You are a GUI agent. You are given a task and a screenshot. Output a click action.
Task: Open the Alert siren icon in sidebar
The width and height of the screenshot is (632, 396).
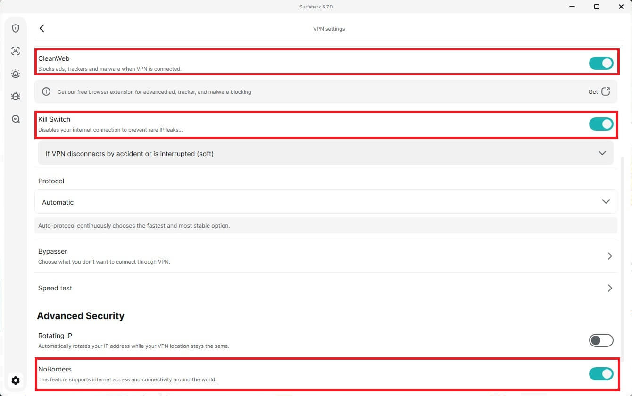click(16, 74)
